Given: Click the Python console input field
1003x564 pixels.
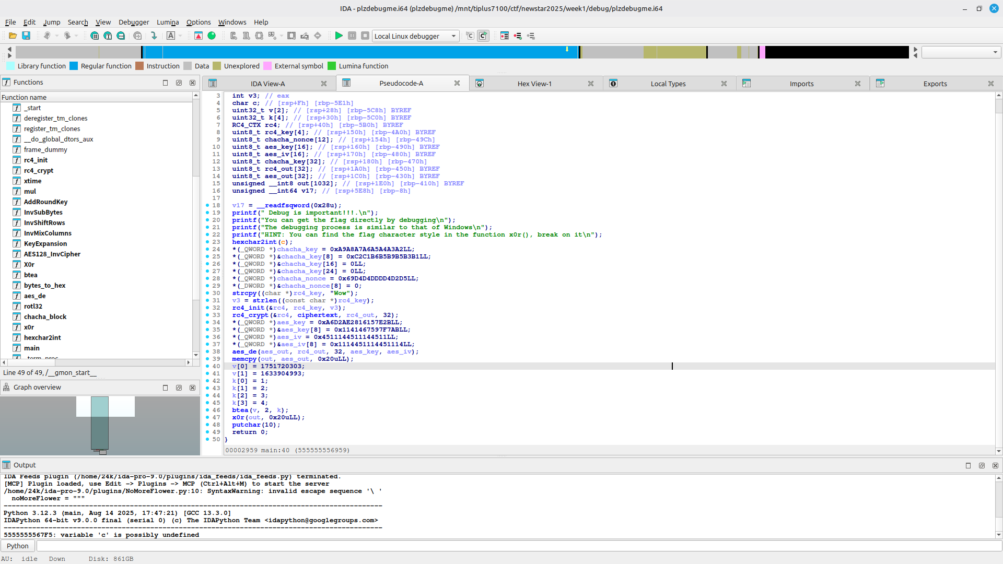Looking at the screenshot, I should click(517, 546).
